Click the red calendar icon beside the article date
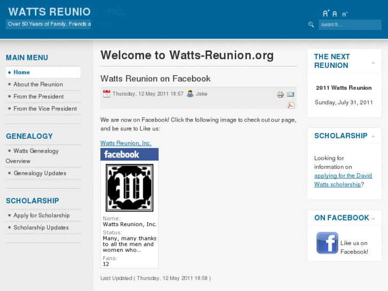 tap(107, 93)
